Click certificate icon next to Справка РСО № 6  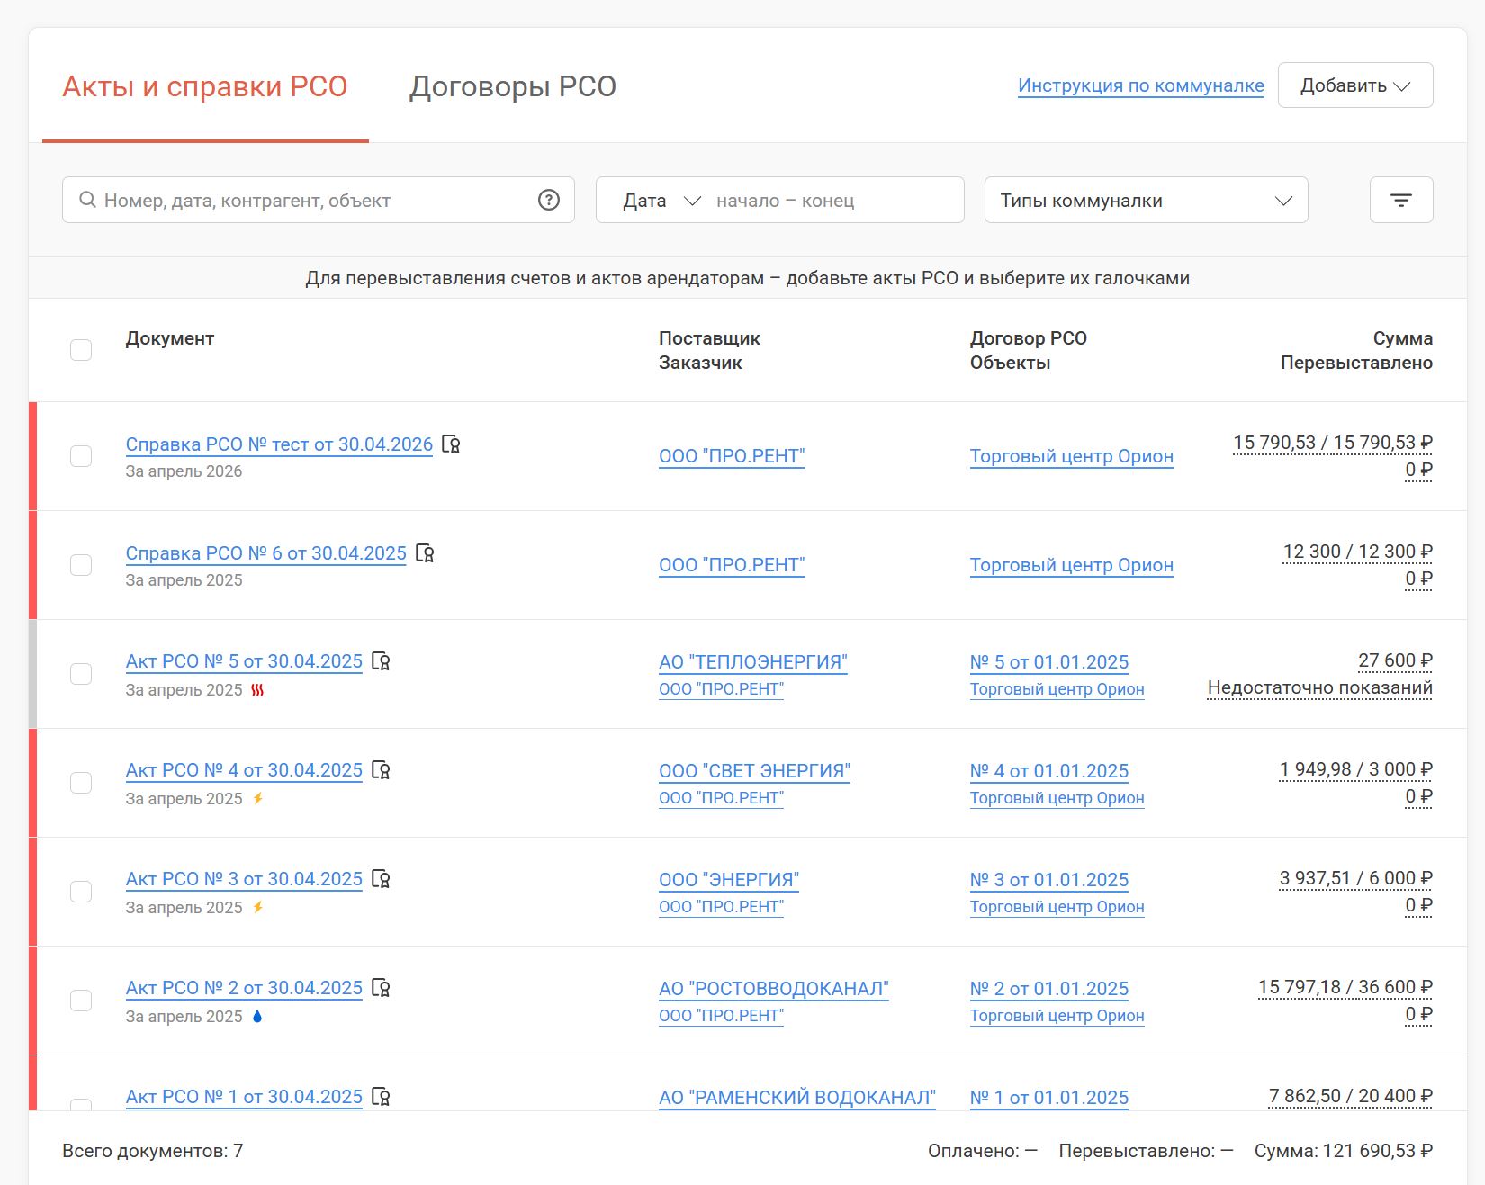(x=426, y=553)
